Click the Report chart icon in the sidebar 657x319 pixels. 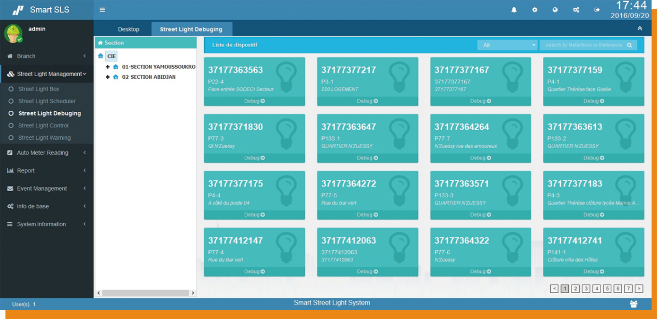[x=10, y=170]
